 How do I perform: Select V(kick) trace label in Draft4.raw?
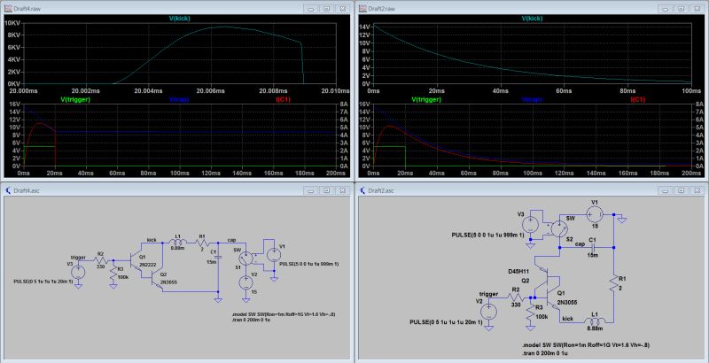(178, 19)
